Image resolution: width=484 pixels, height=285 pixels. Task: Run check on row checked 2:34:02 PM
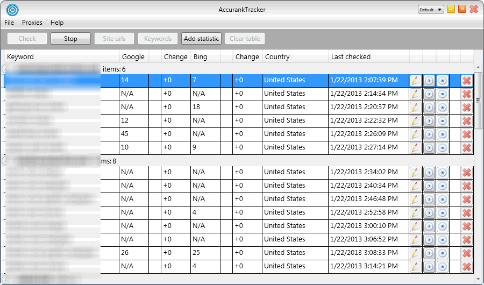pos(429,172)
